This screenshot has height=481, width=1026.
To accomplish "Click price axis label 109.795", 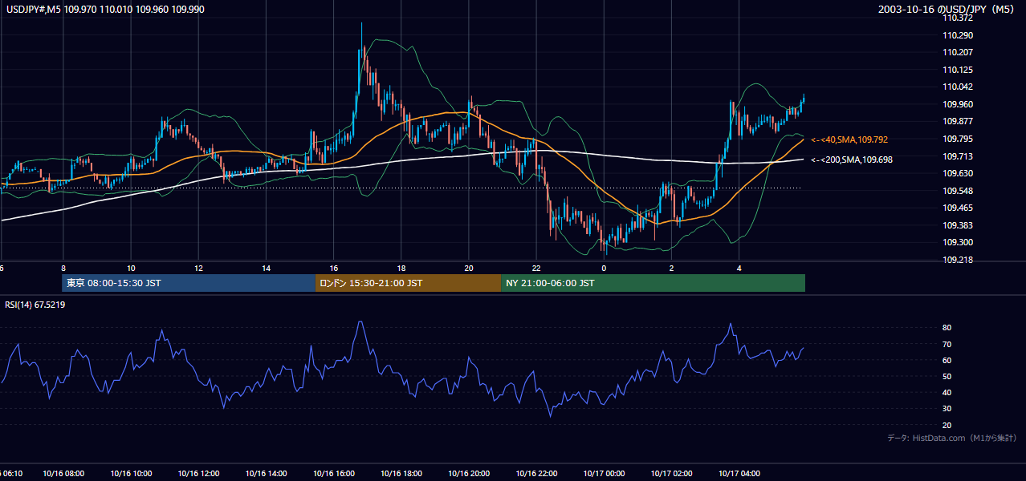I will point(959,139).
